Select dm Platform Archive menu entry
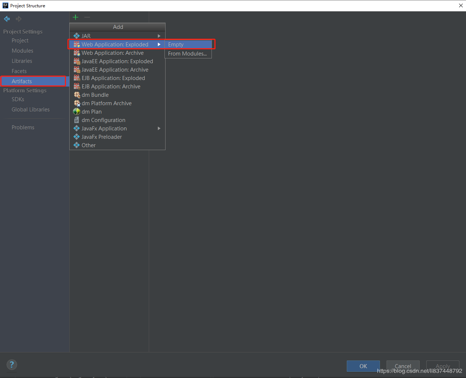Image resolution: width=466 pixels, height=378 pixels. click(x=117, y=103)
